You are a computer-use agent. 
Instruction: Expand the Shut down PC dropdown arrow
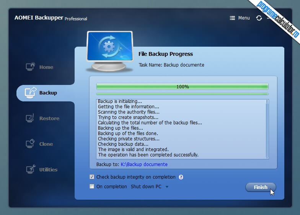[167, 187]
